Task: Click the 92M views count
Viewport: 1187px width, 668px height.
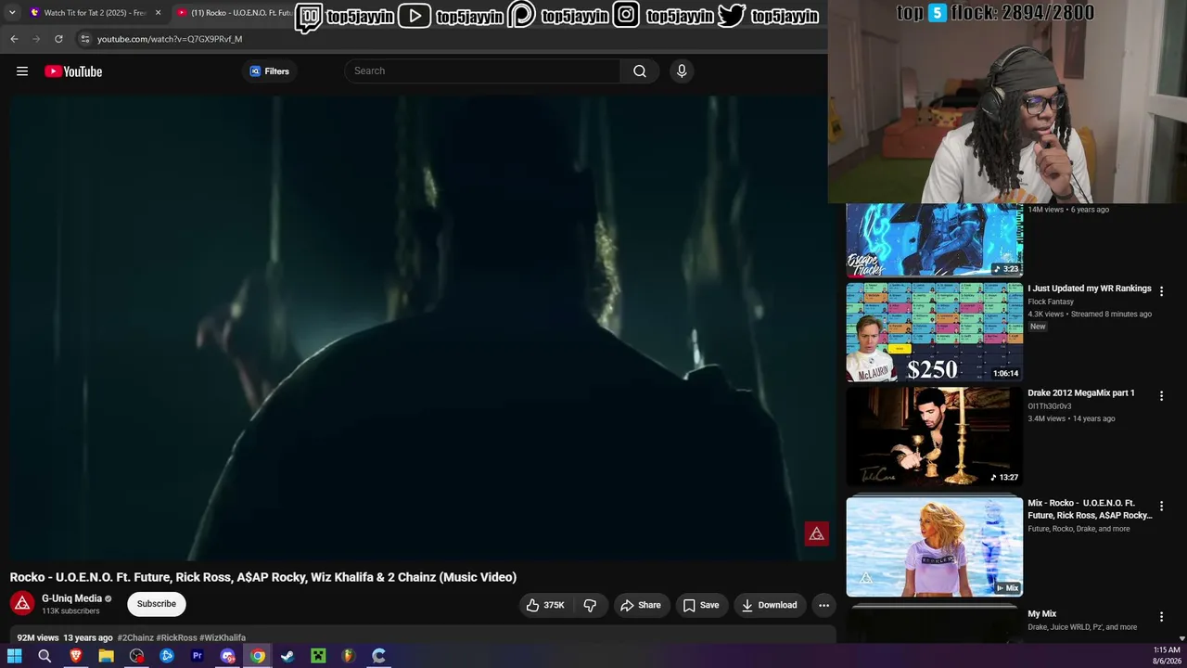Action: (x=38, y=638)
